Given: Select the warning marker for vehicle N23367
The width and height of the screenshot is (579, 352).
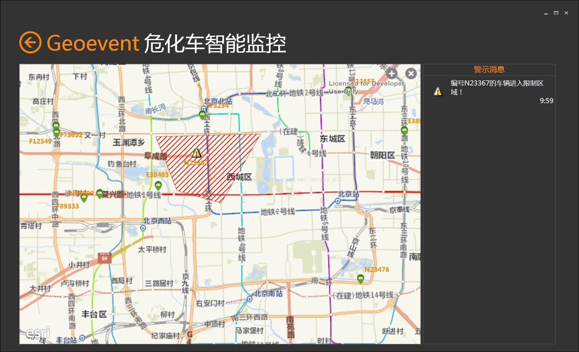Looking at the screenshot, I should [197, 153].
